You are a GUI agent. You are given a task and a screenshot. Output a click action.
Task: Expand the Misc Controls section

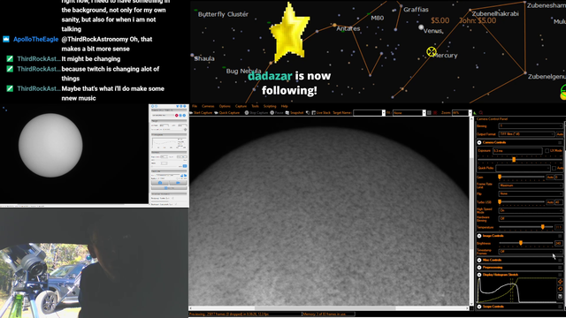[x=479, y=260]
